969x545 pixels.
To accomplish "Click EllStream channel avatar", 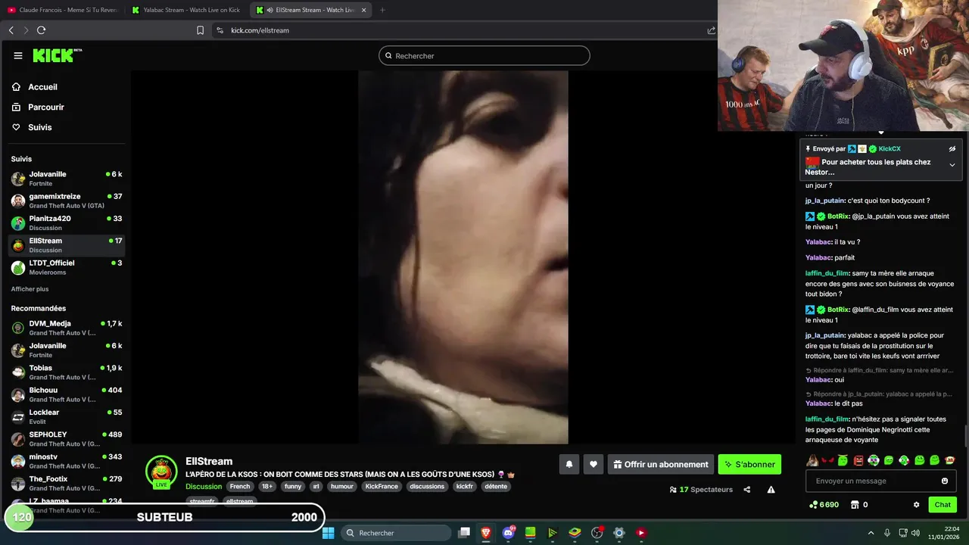I will pyautogui.click(x=161, y=471).
